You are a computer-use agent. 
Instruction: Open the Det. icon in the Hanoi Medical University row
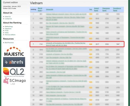point(91,92)
